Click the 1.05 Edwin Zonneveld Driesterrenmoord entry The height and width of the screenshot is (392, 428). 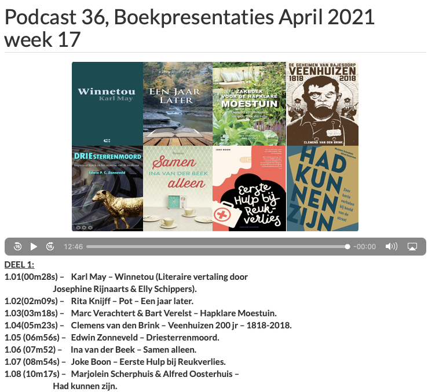coord(112,337)
